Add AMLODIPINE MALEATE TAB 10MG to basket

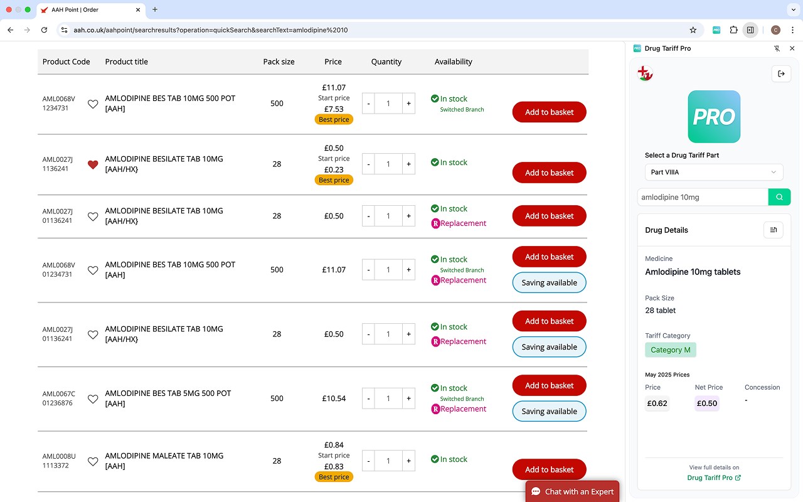coord(550,469)
